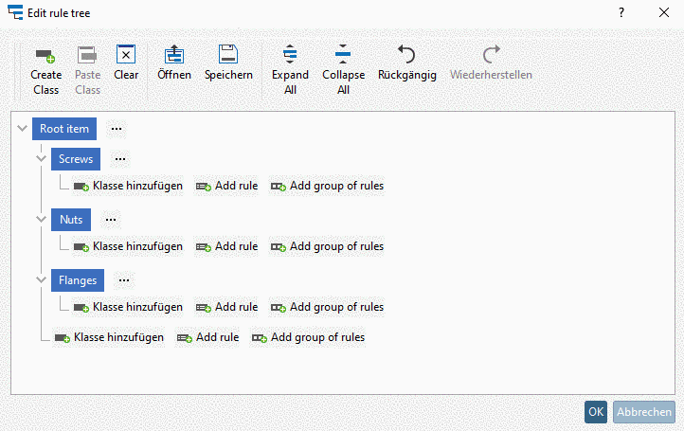
Task: Click Klasse hinzufügen under Flanges
Action: (x=128, y=307)
